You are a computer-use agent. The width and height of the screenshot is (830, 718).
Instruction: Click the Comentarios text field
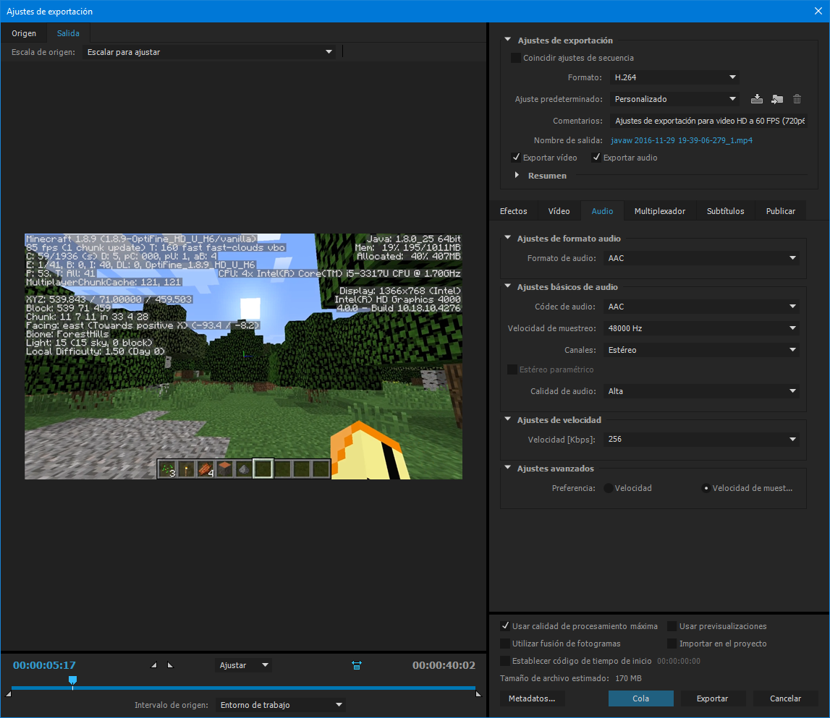[708, 121]
